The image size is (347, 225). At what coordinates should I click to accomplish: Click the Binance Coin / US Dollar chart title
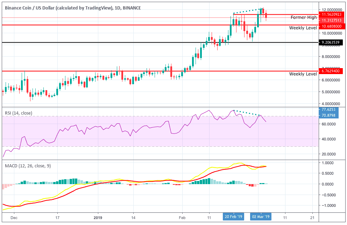[73, 7]
